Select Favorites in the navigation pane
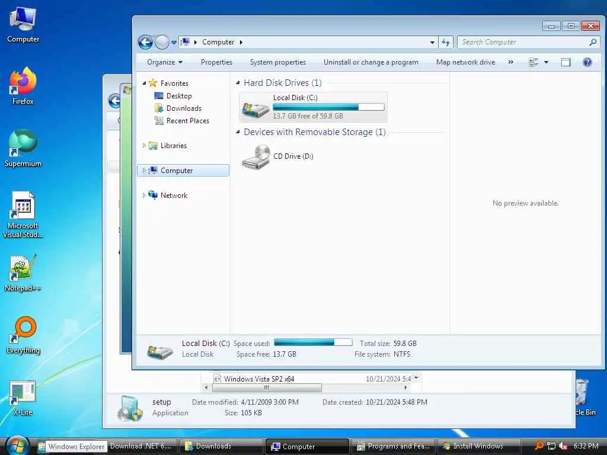Screen dimensions: 607x455 [x=174, y=83]
